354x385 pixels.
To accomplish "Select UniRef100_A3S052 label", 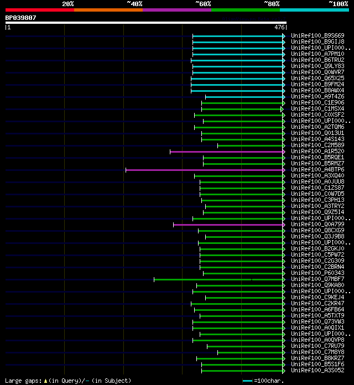I will click(x=317, y=370).
